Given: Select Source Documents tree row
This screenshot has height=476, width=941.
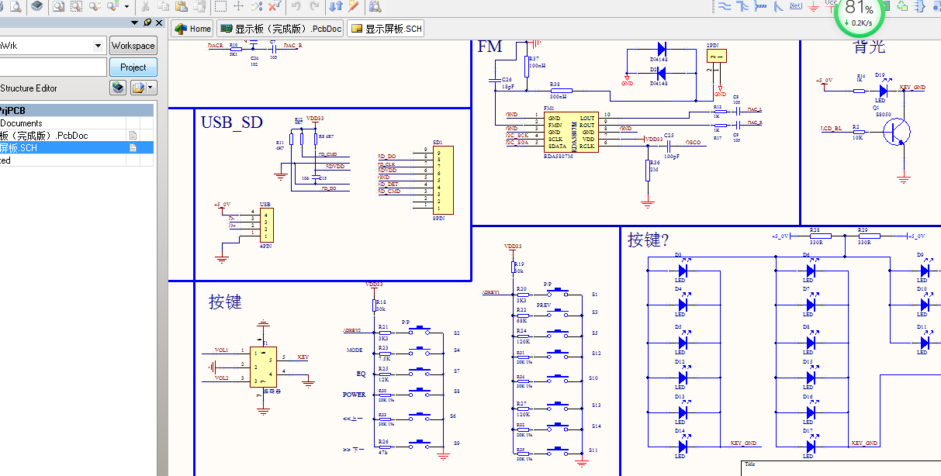Looking at the screenshot, I should 78,123.
